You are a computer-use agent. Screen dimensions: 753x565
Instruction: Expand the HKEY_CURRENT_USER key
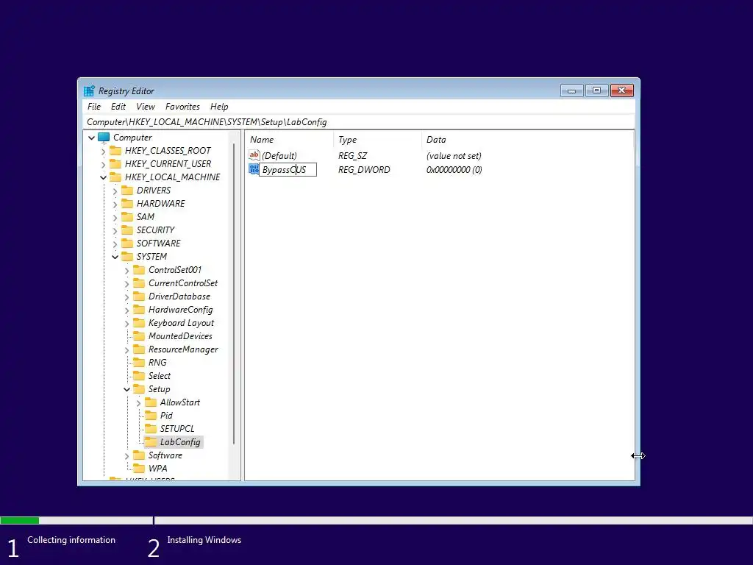[103, 164]
